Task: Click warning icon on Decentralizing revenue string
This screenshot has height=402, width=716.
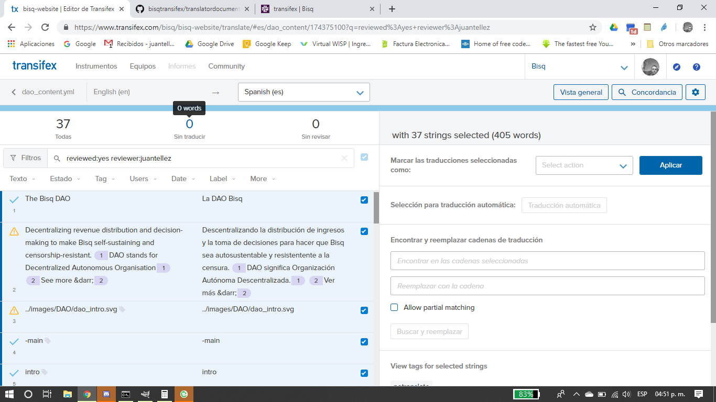Action: (x=14, y=231)
